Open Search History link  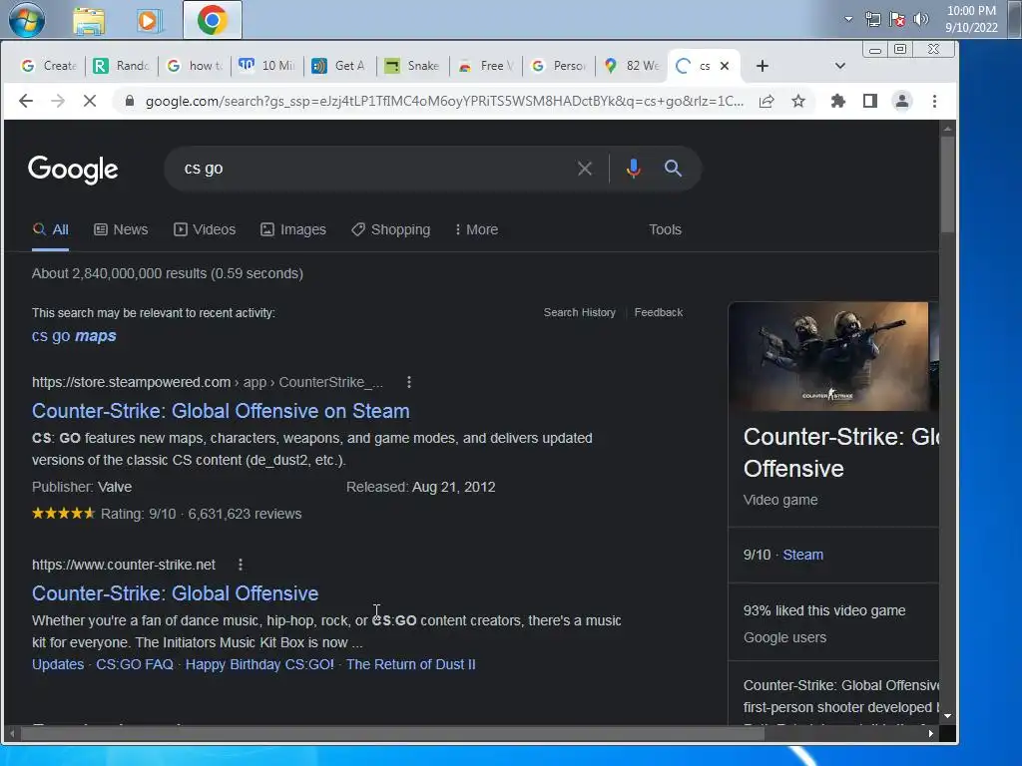(580, 312)
